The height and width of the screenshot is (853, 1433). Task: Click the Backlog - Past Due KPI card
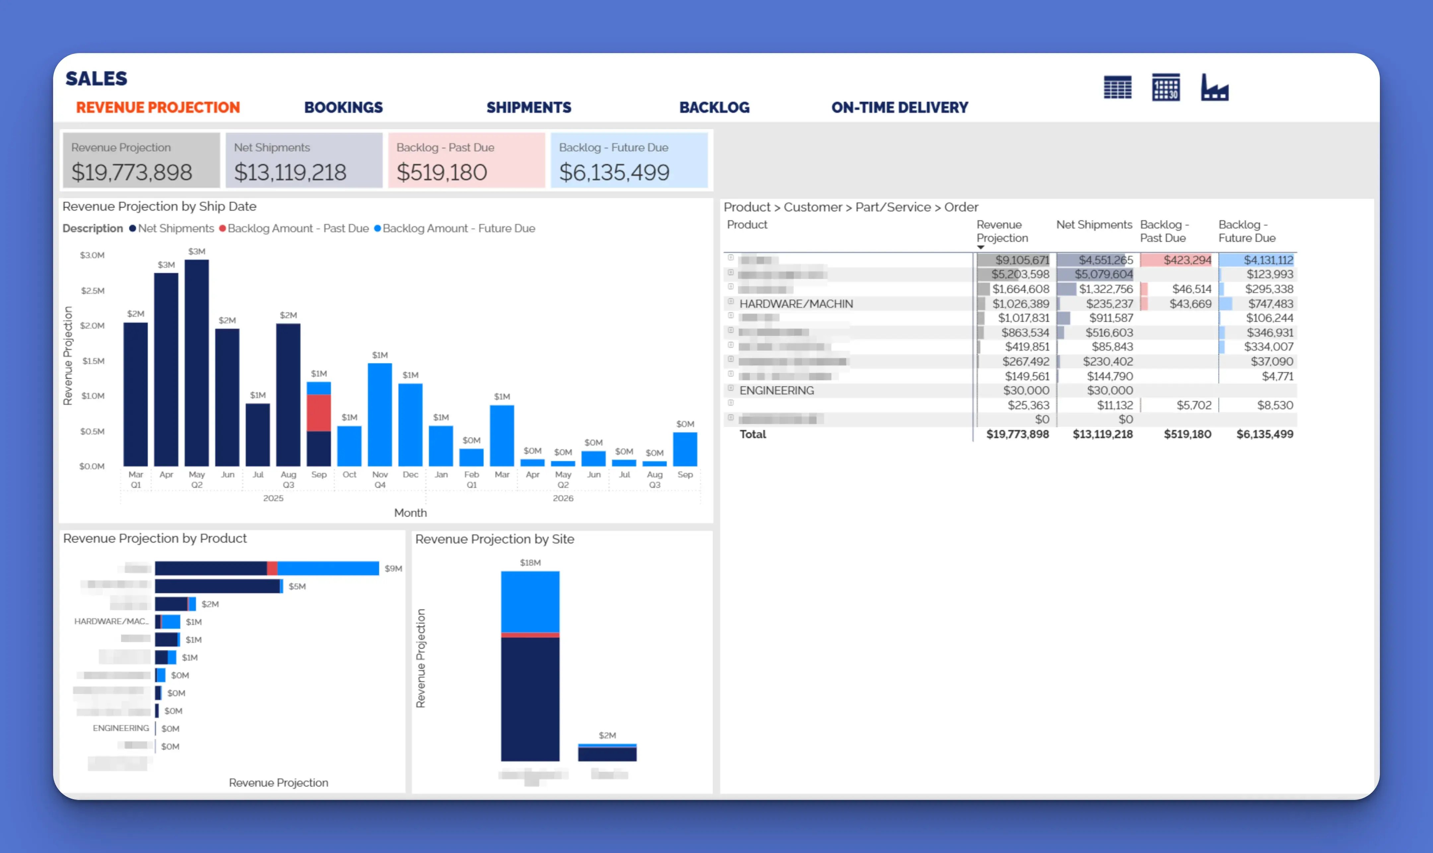(466, 161)
